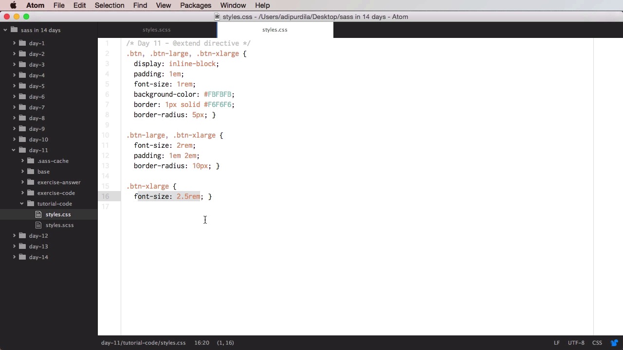The height and width of the screenshot is (350, 623).
Task: Place cursor on the .btn-xlarge selector line
Action: (x=147, y=186)
